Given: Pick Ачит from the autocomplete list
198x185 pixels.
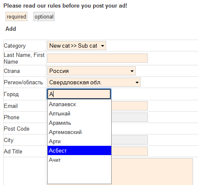Looking at the screenshot, I should (x=79, y=160).
